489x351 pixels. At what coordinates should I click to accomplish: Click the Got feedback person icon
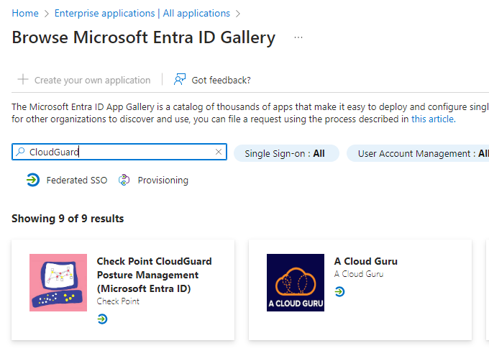pos(180,80)
